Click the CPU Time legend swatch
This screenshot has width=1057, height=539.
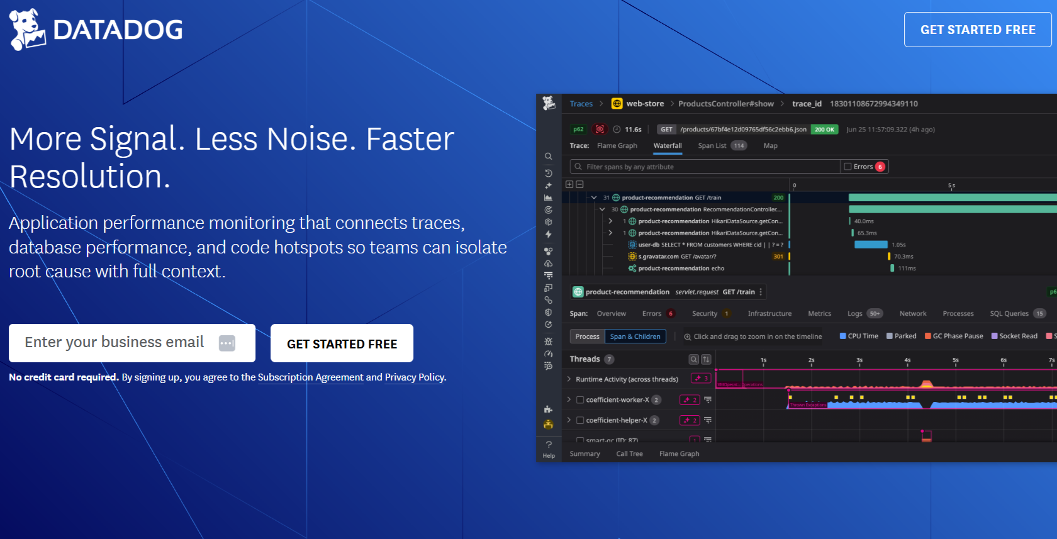click(843, 336)
